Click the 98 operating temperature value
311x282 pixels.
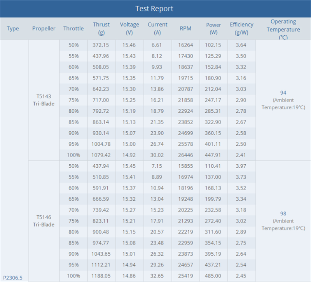pyautogui.click(x=283, y=214)
